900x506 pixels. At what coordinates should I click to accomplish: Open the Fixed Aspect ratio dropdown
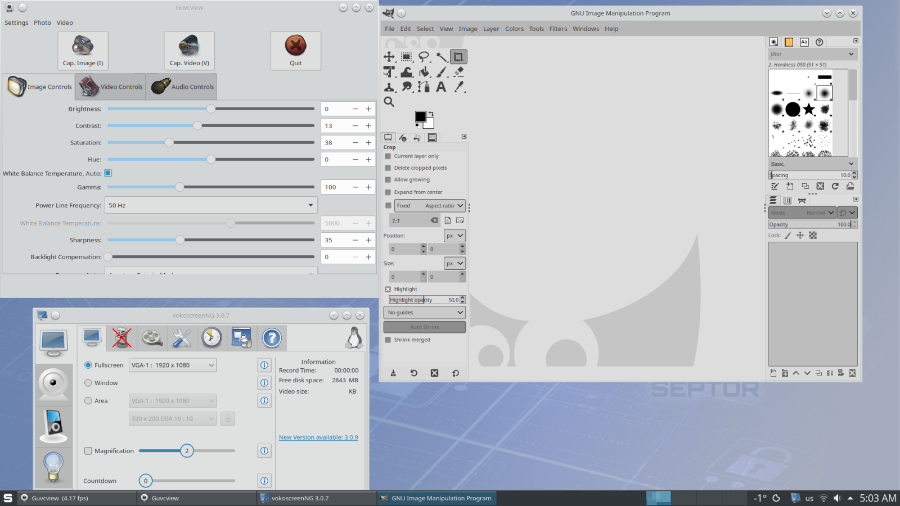click(x=430, y=206)
